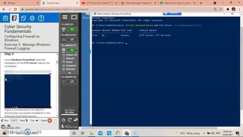This screenshot has height=137, width=243.
Task: Click the guide scroll down arrow
Action: [x=57, y=116]
